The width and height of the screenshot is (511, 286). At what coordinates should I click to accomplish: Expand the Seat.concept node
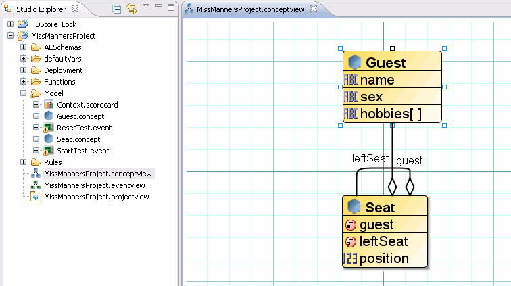click(36, 139)
